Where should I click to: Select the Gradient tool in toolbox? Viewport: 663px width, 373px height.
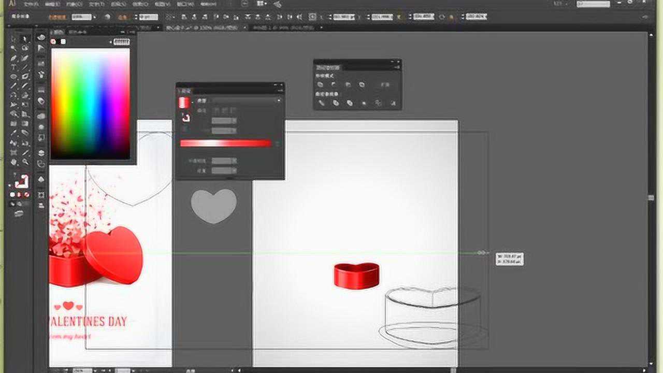25,122
